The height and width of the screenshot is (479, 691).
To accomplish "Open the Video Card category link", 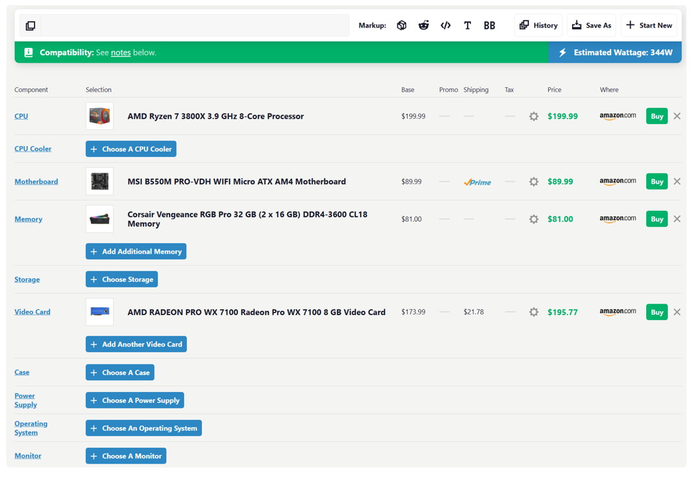I will 32,312.
